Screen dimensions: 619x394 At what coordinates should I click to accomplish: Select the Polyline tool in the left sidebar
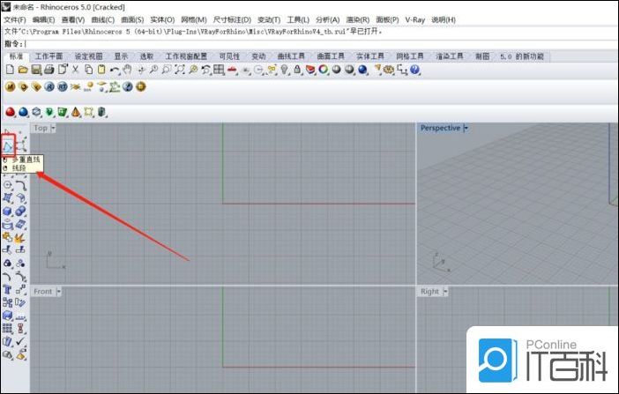click(x=8, y=147)
